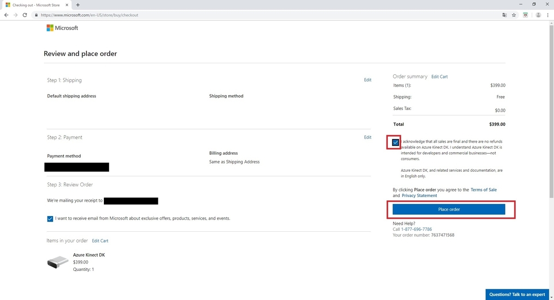Open the Privacy Statement link
This screenshot has width=554, height=300.
pyautogui.click(x=419, y=196)
